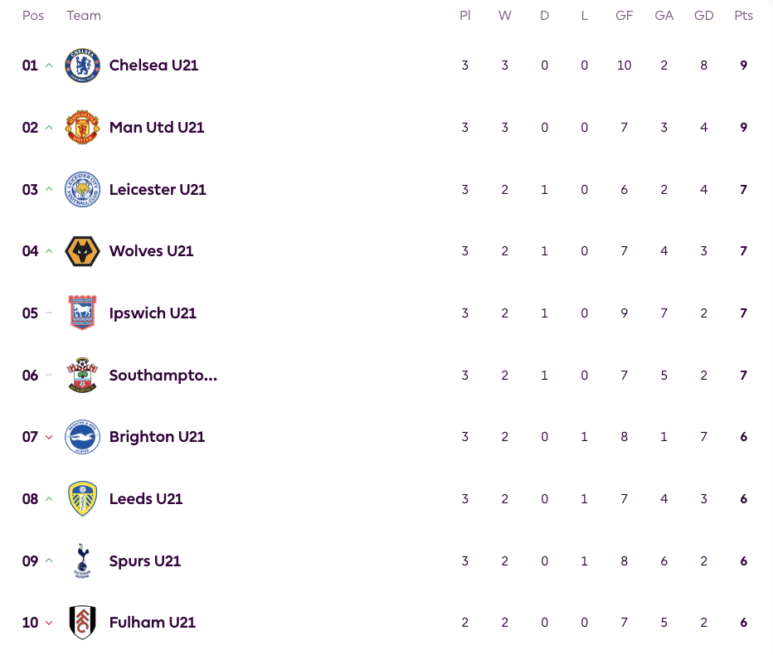Click the Southampton club crest
Image resolution: width=773 pixels, height=655 pixels.
click(x=82, y=375)
